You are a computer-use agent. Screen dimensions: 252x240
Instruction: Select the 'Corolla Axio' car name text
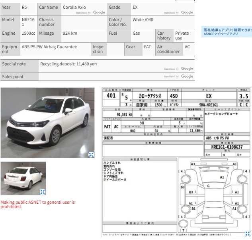pyautogui.click(x=74, y=7)
